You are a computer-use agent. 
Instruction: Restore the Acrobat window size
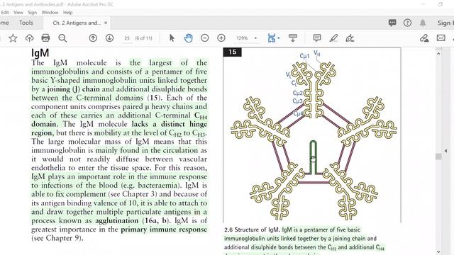pyautogui.click(x=441, y=4)
